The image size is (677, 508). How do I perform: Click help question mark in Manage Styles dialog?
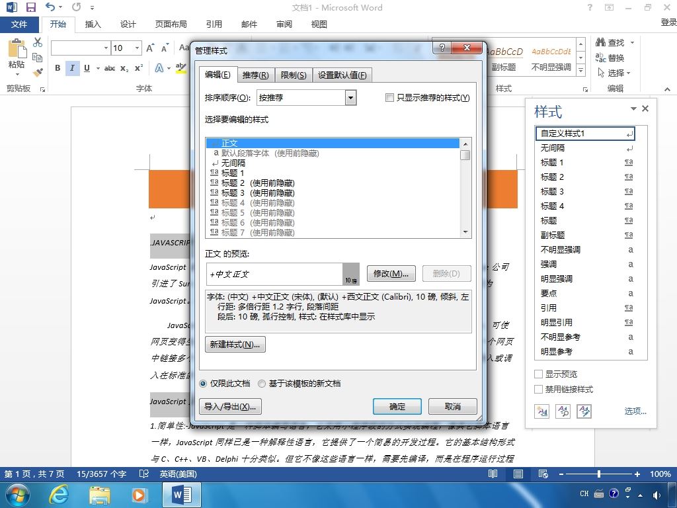coord(442,48)
